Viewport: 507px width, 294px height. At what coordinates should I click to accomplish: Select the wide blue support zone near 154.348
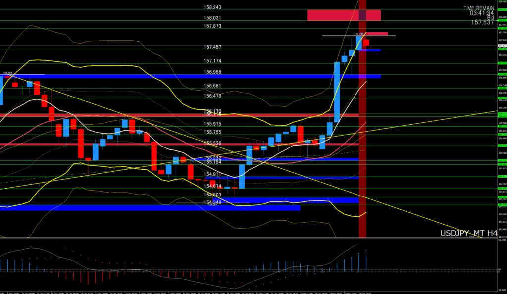tap(149, 208)
